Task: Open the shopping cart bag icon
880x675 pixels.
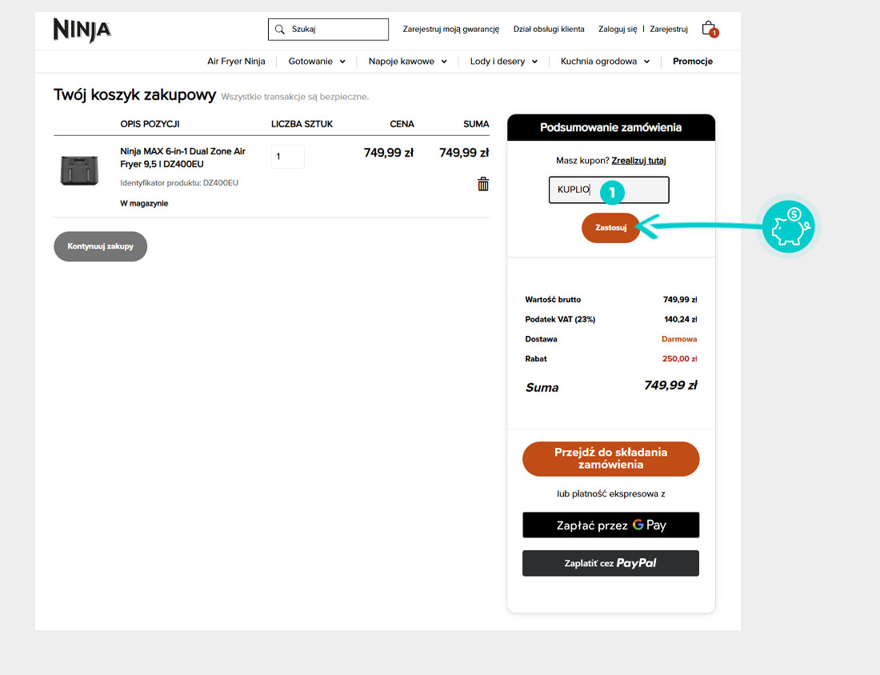Action: click(708, 29)
